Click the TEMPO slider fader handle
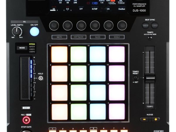The image size is (176, 132). click(150, 78)
